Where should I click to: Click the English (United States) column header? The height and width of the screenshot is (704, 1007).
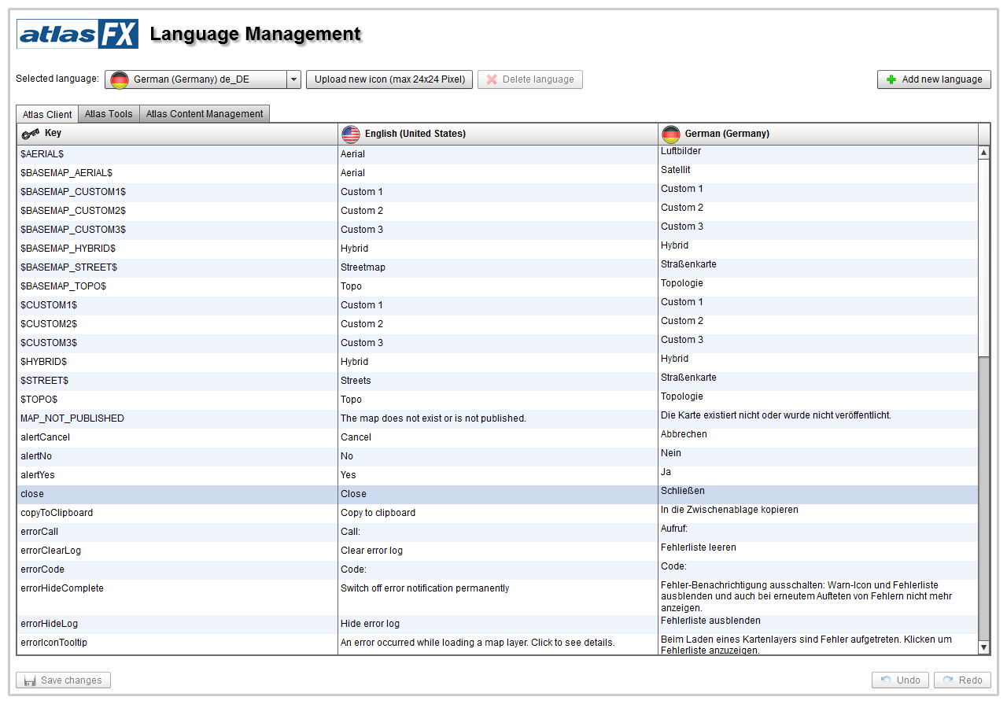tap(498, 134)
